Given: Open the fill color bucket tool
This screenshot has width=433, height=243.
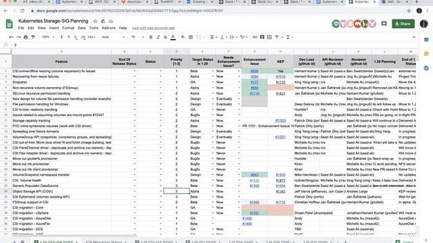Looking at the screenshot, I should [x=183, y=37].
